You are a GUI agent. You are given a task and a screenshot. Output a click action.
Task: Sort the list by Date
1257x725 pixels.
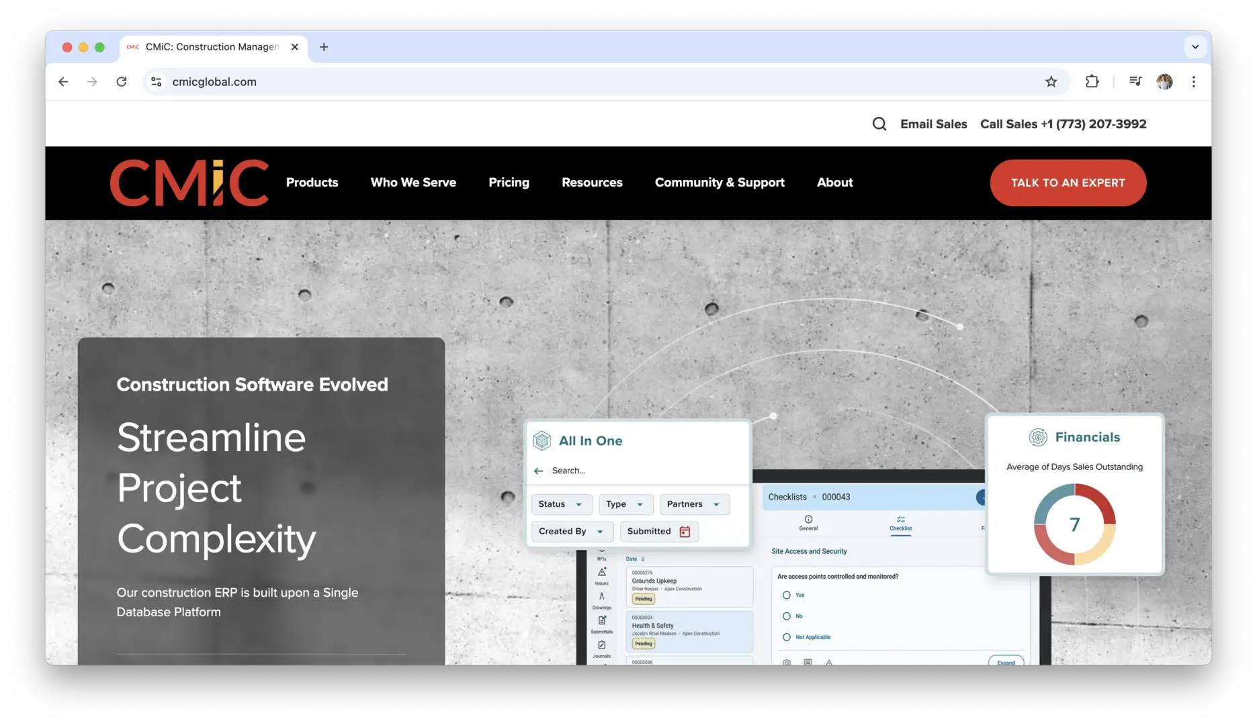pos(635,559)
